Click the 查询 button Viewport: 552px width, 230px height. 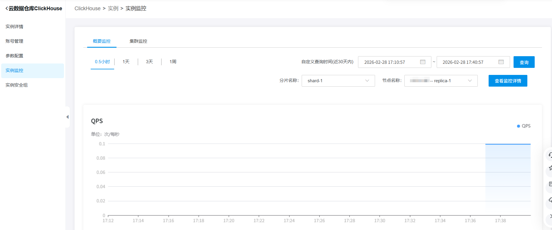tap(524, 62)
